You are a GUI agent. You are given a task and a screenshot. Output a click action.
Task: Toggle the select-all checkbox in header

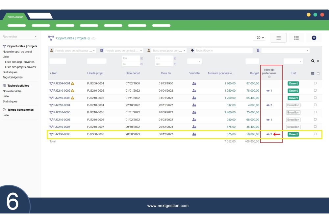(x=318, y=74)
